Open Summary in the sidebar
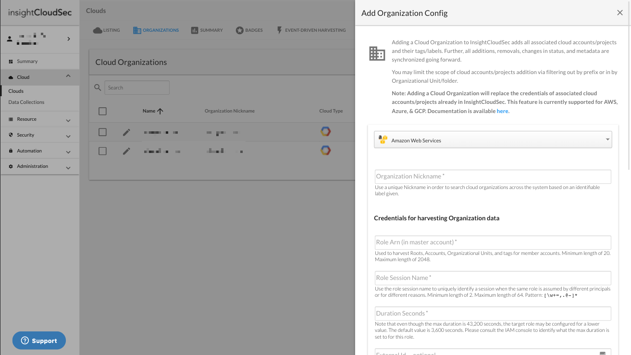Viewport: 631px width, 355px height. coord(40,61)
